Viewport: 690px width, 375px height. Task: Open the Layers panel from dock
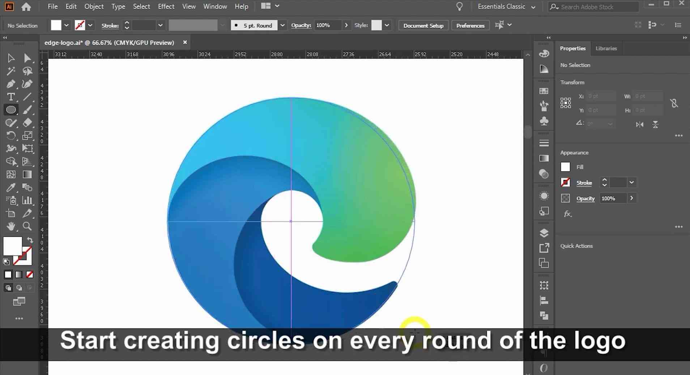[544, 233]
